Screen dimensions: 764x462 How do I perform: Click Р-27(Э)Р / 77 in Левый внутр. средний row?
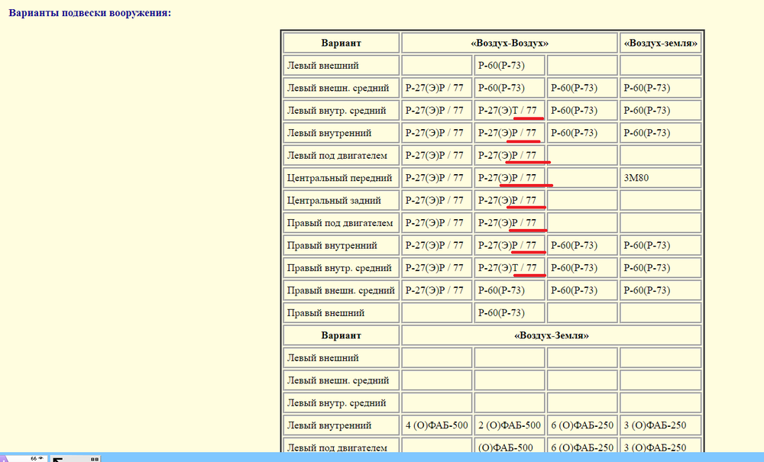click(436, 111)
